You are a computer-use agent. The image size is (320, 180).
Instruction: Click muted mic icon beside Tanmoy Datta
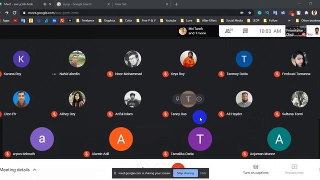[221, 74]
